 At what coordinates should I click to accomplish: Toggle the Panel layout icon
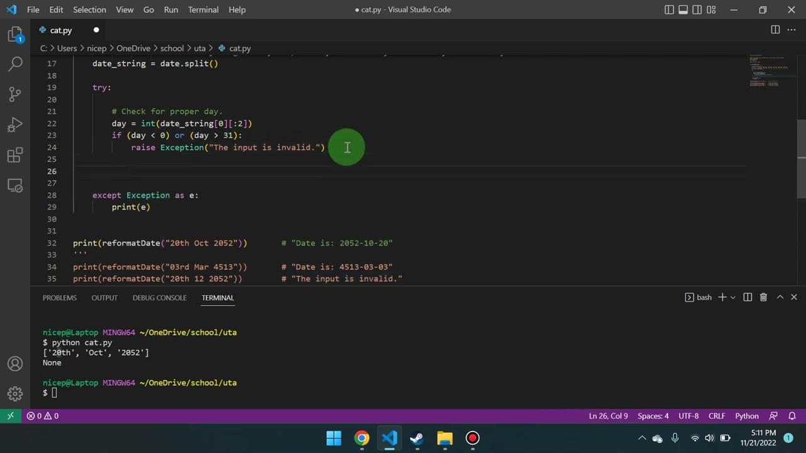click(x=683, y=9)
